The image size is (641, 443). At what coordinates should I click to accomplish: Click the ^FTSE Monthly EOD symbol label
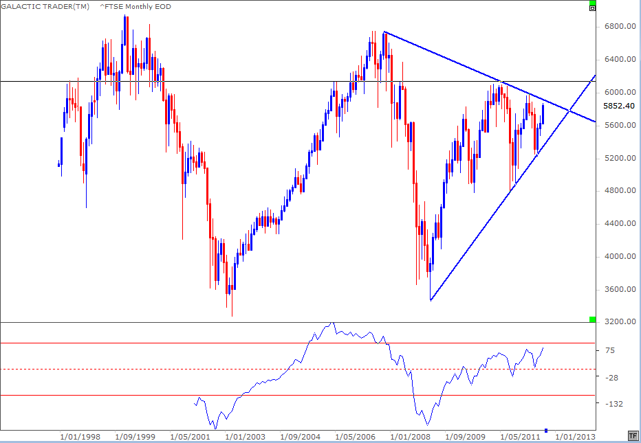[135, 7]
